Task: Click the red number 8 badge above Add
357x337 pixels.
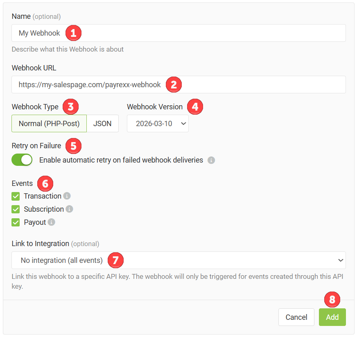Action: click(x=332, y=300)
